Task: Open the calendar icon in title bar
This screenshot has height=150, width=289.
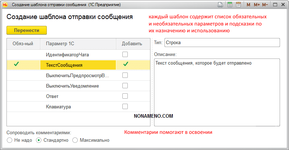Action: [x=238, y=5]
